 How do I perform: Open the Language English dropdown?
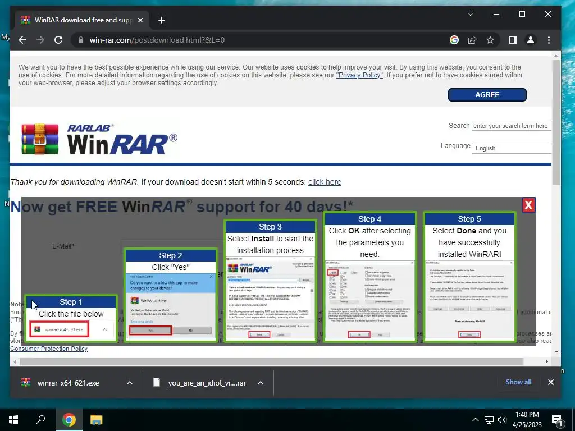click(512, 148)
